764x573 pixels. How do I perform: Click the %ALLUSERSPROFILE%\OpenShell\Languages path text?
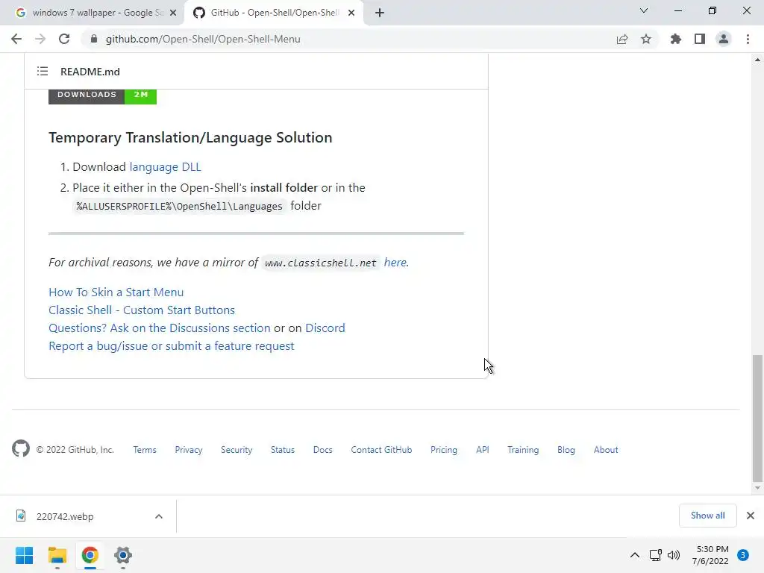pos(179,206)
